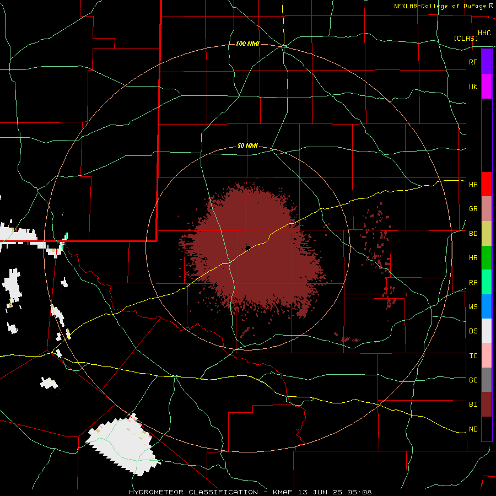Viewport: 496px width, 496px height.
Task: Click the ND black legend swatch
Action: click(487, 429)
